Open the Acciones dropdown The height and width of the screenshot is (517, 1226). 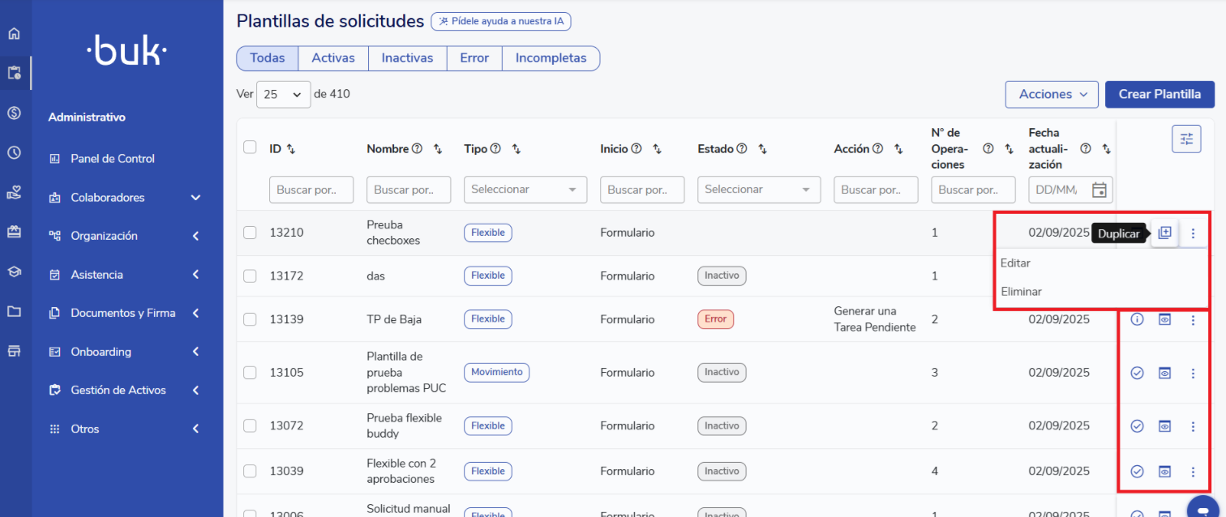pyautogui.click(x=1052, y=95)
